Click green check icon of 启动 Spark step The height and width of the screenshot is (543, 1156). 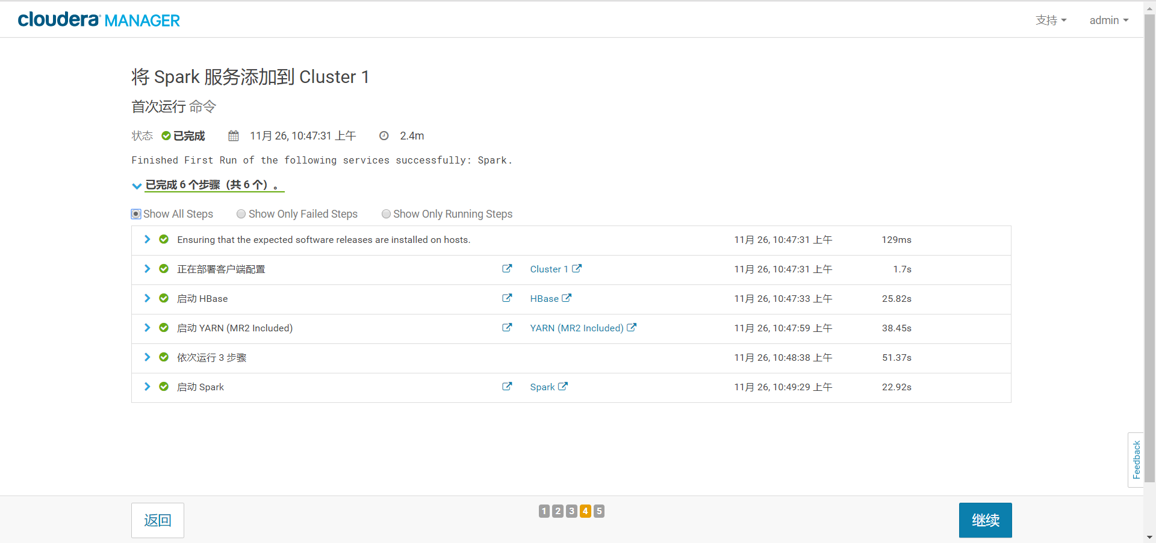coord(164,387)
